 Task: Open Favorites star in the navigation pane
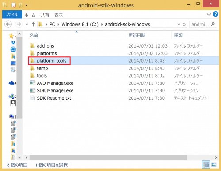pyautogui.click(x=11, y=36)
